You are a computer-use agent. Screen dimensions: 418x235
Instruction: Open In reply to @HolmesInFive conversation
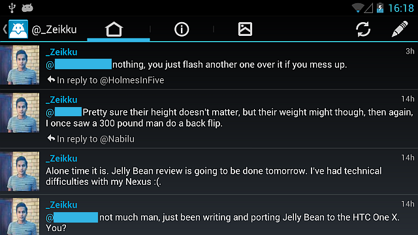[x=106, y=80]
